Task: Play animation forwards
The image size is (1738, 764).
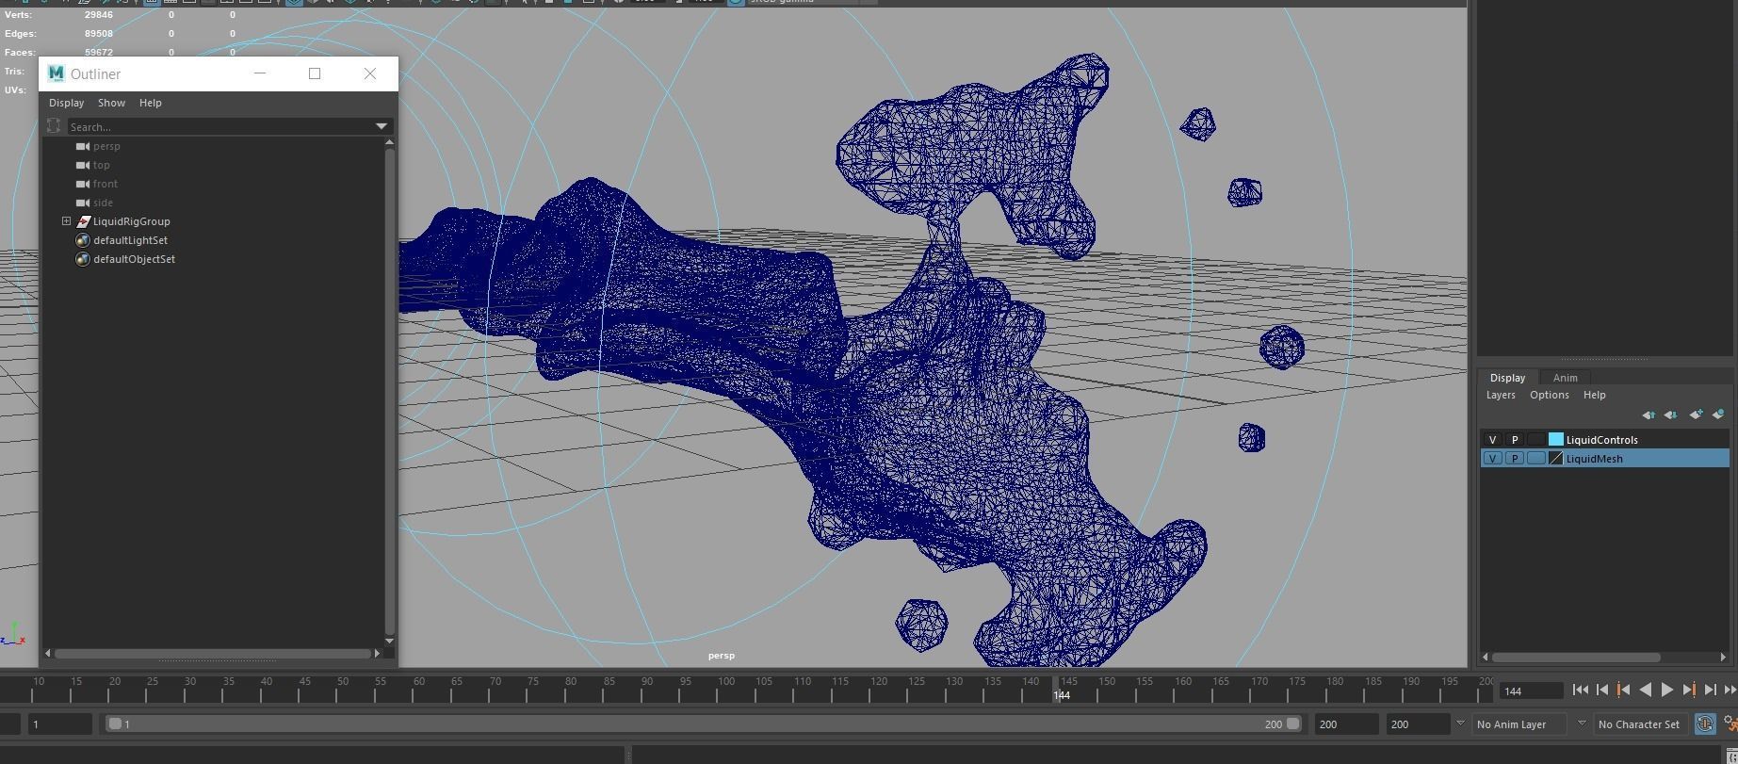Action: click(1667, 691)
